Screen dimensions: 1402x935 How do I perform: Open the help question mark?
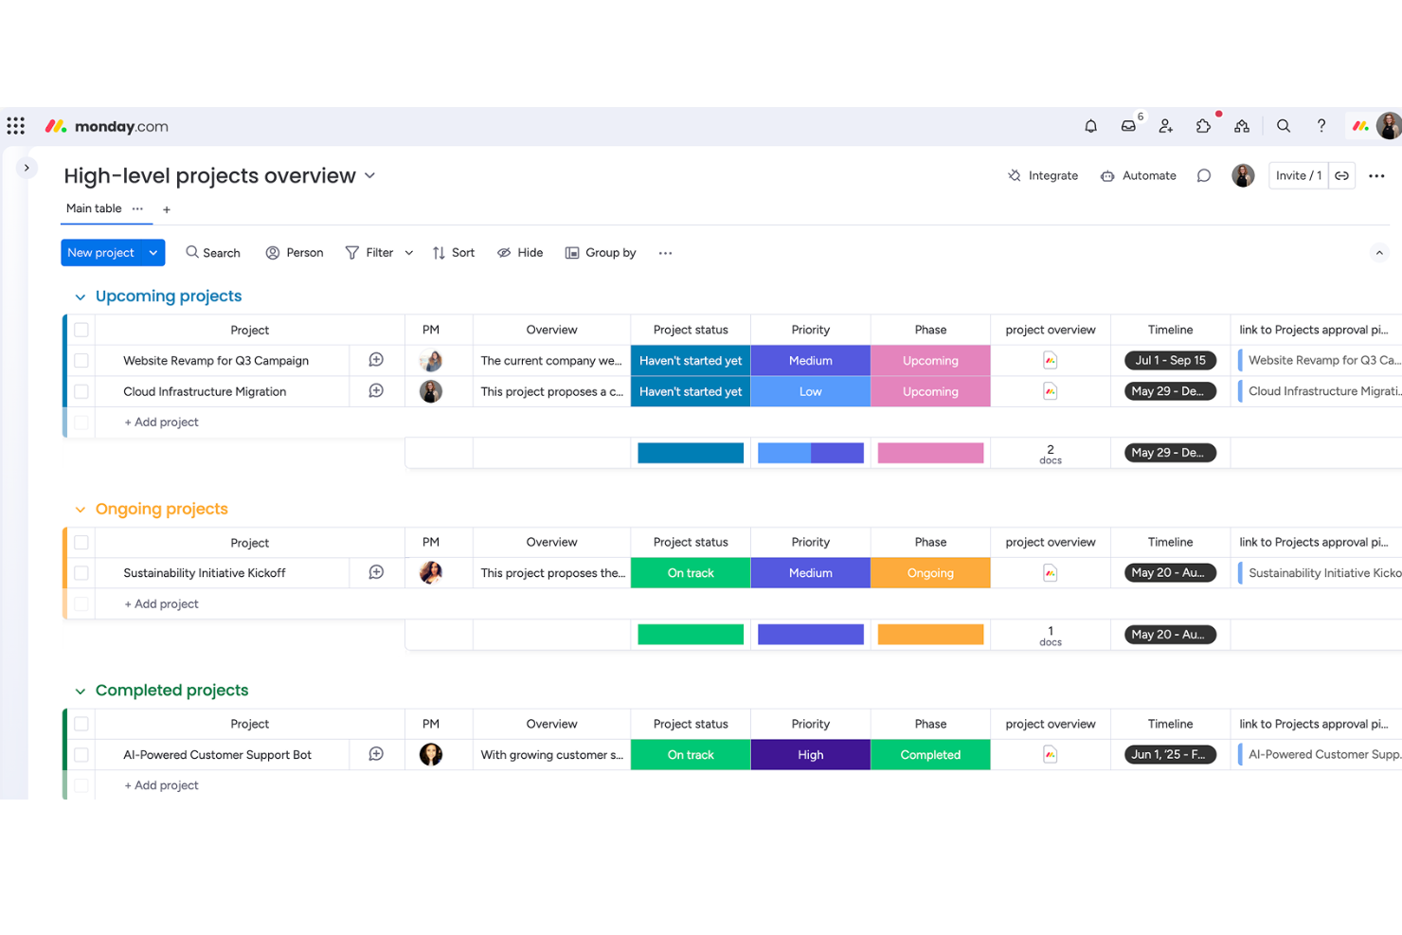tap(1321, 125)
